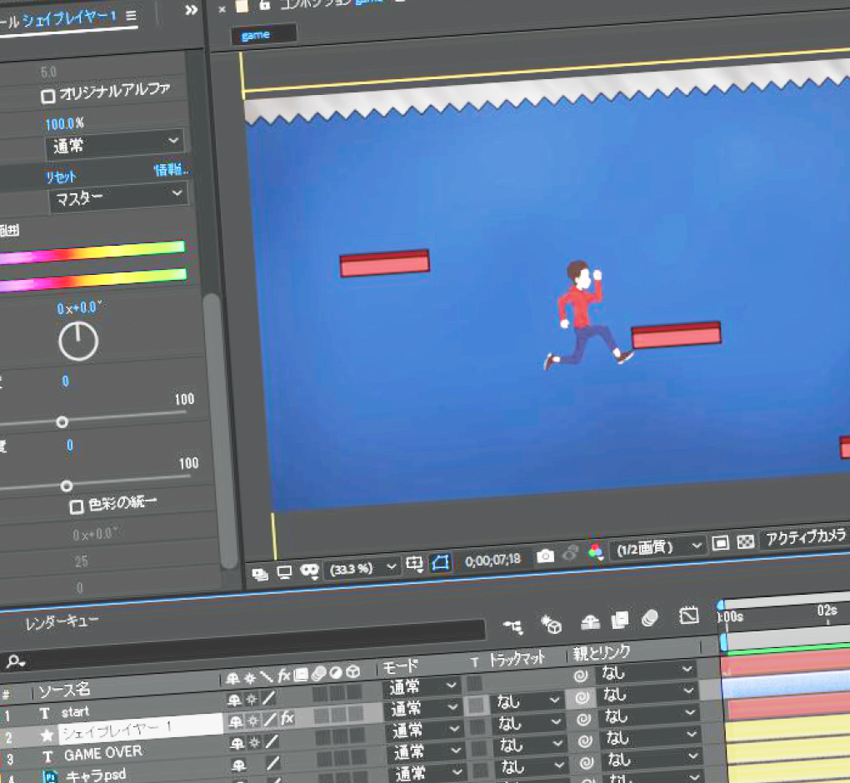Select the game composition tab
Viewport: 850px width, 783px height.
264,34
